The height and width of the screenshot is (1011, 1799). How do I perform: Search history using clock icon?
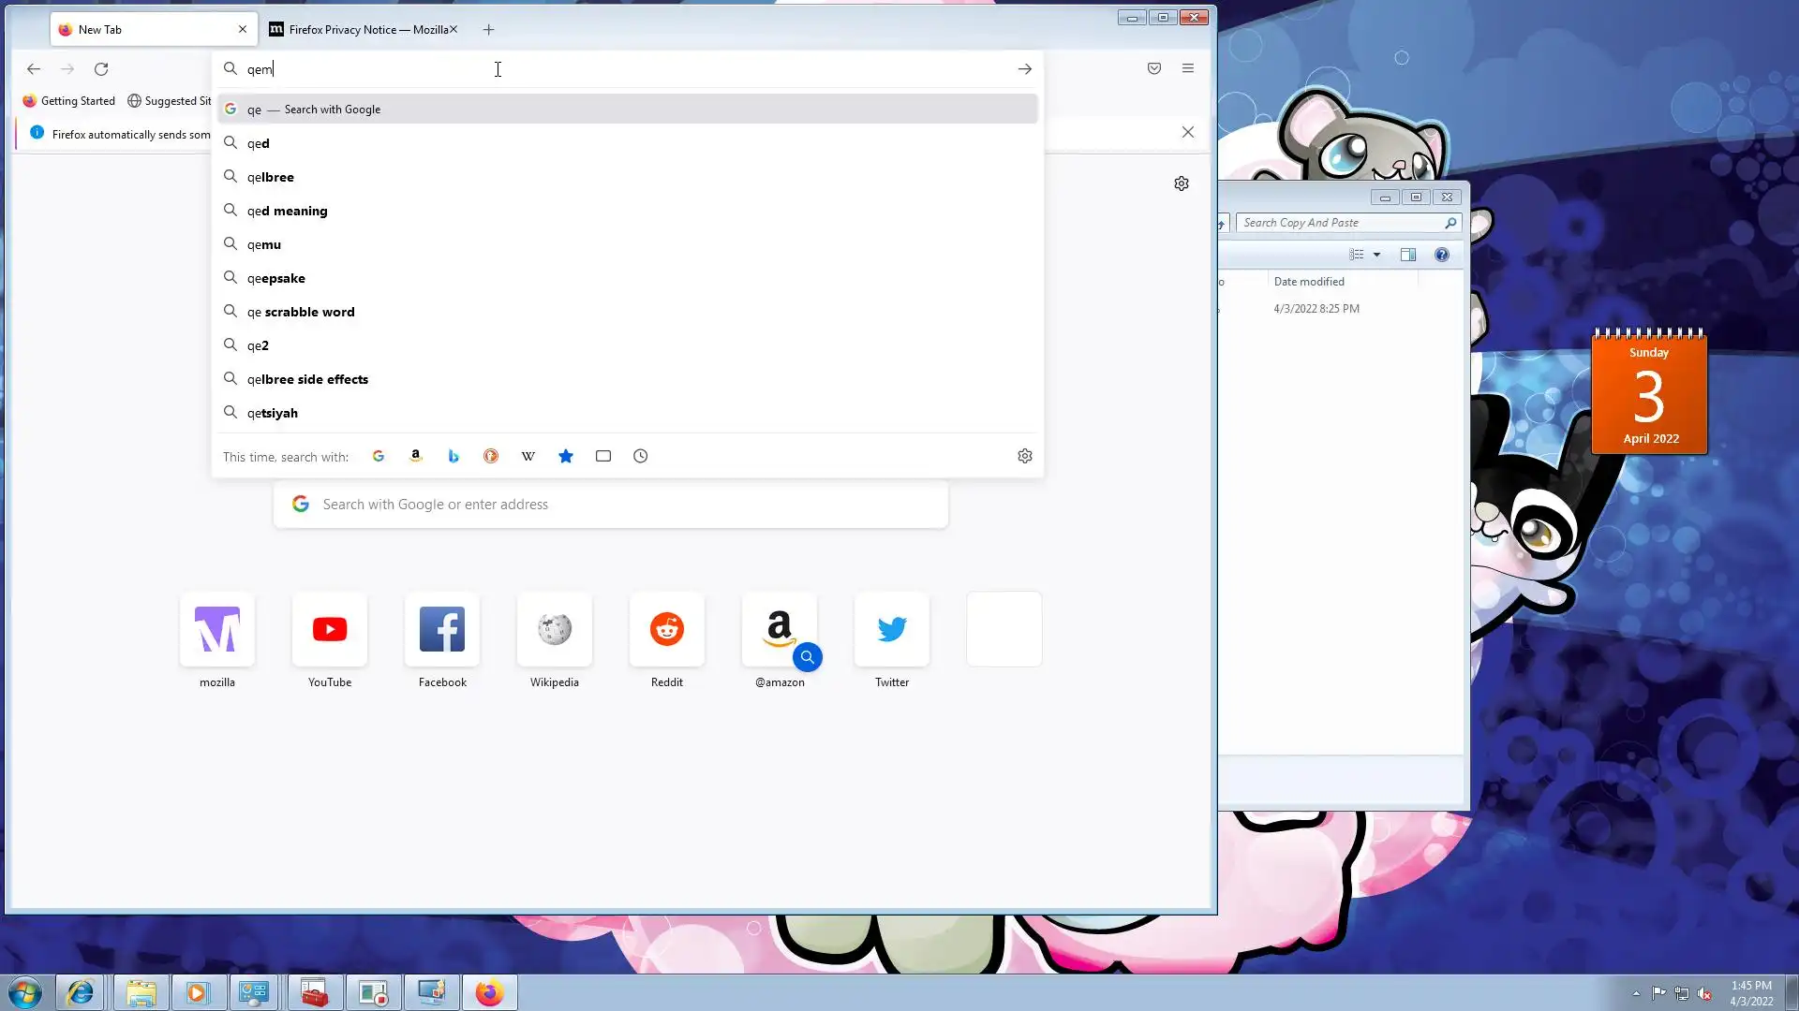tap(641, 456)
